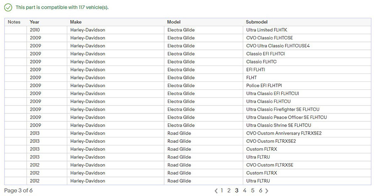Click year 2013 in CVO Custom FLTRXSE2 row

point(47,141)
